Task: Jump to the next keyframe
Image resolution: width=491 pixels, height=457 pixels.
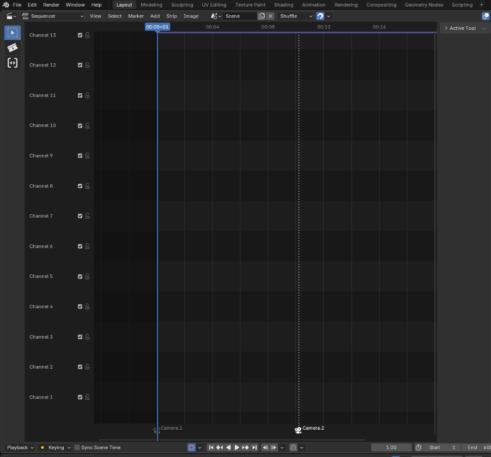Action: [246, 447]
